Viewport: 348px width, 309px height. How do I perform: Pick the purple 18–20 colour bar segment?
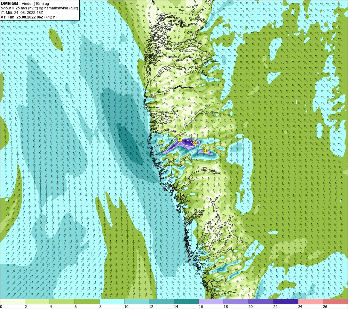236,302
